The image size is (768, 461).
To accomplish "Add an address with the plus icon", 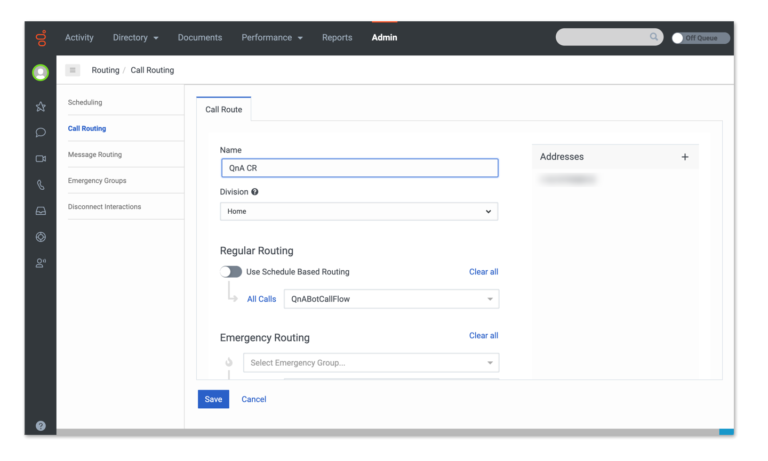I will pyautogui.click(x=685, y=157).
